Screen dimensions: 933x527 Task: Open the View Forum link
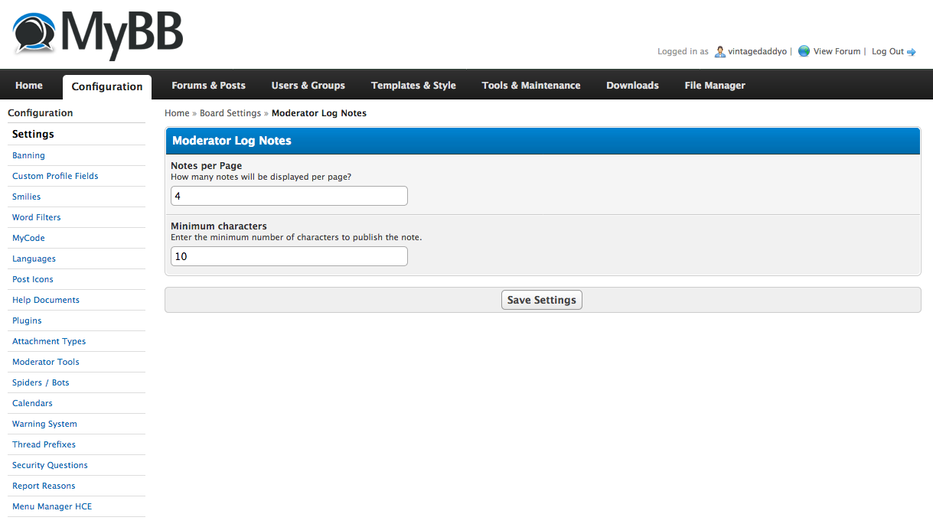tap(837, 51)
